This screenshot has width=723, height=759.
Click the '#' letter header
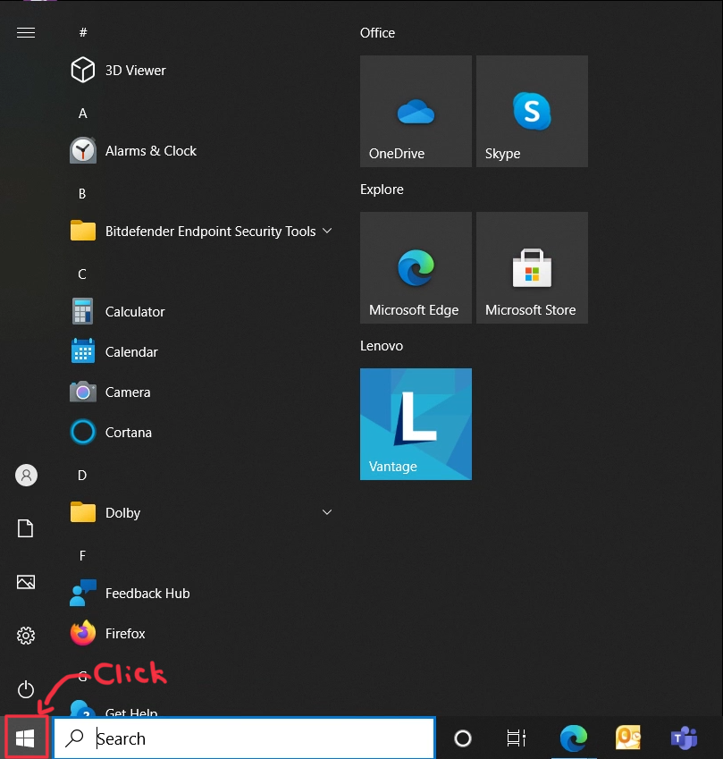83,32
